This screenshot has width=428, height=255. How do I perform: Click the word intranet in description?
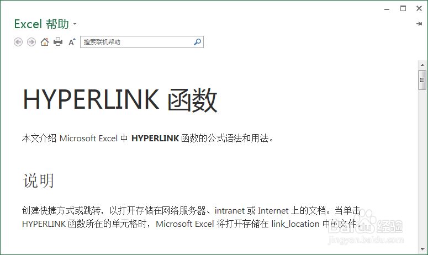click(230, 210)
